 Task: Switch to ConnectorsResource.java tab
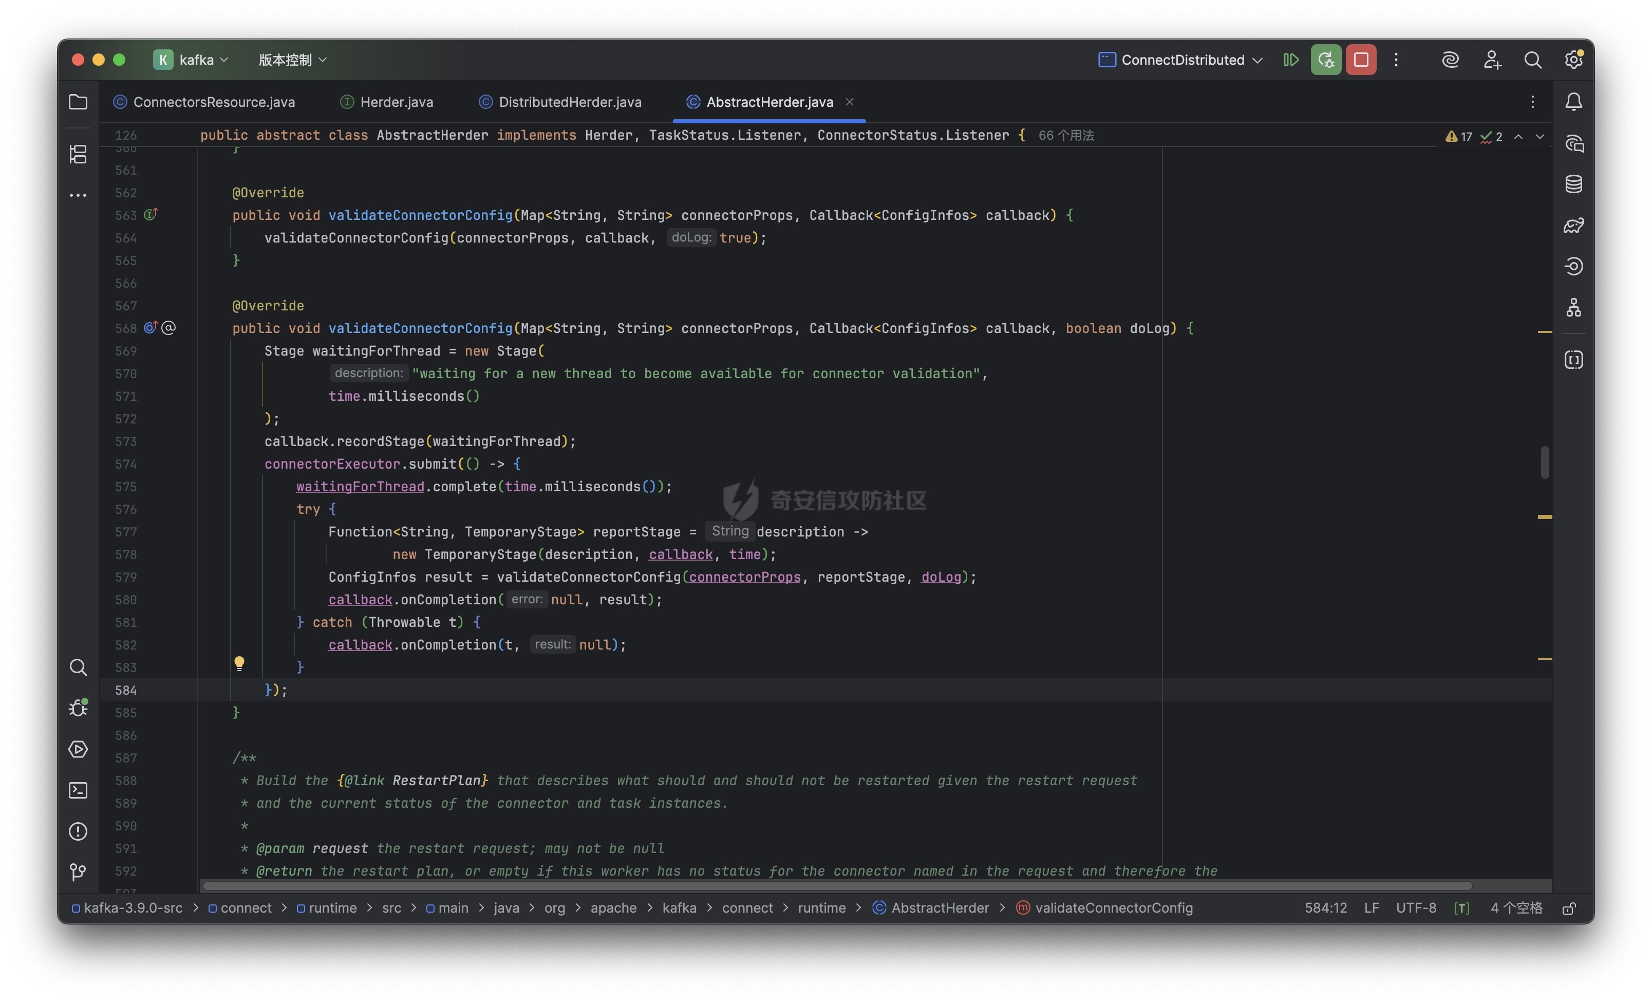204,102
